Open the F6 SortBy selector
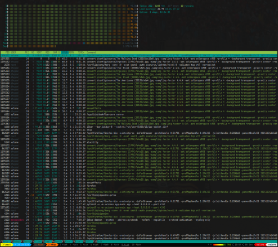 57,241
